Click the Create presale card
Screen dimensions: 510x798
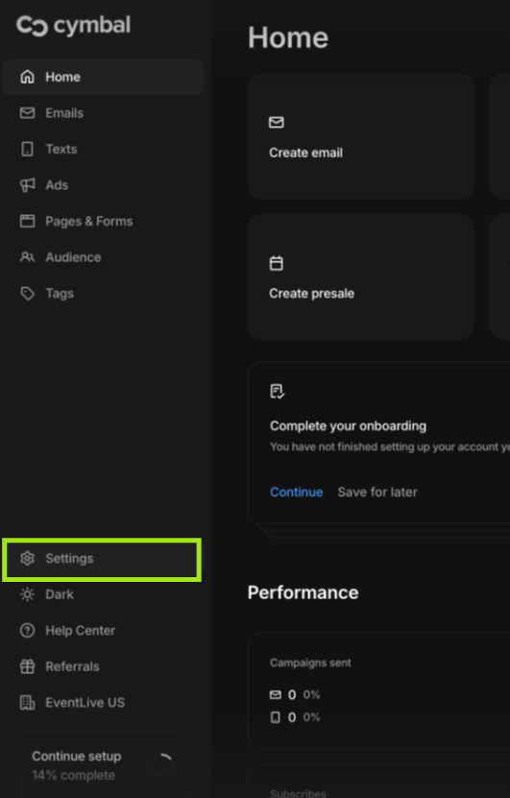point(361,277)
